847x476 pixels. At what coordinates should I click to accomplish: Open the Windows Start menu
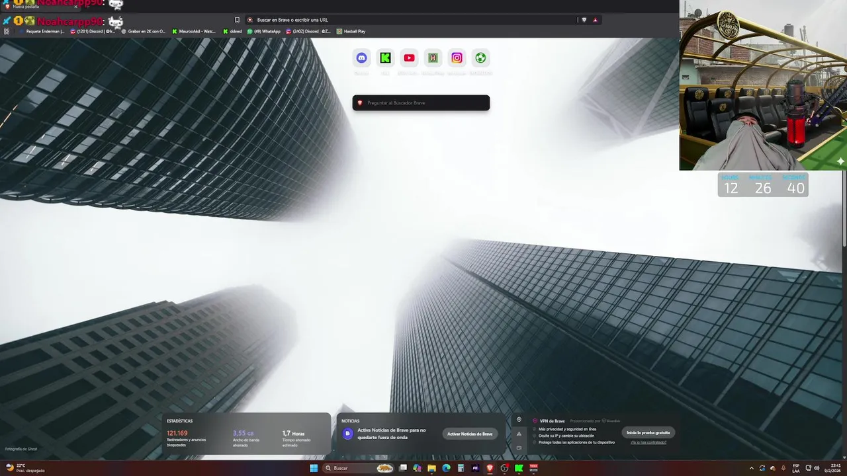click(314, 468)
